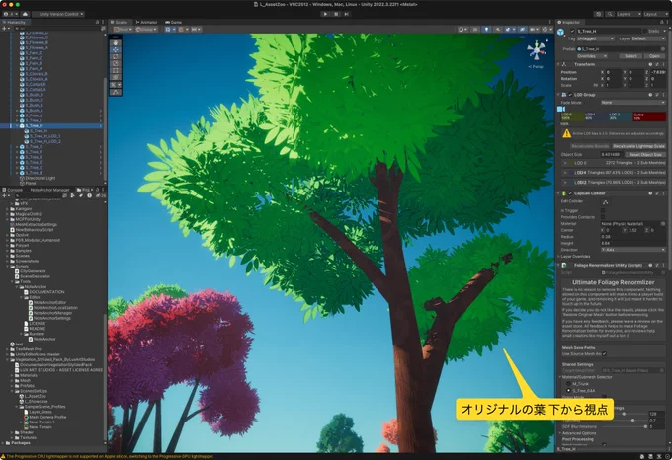Click the SDF Blur Iterations slider
672x460 pixels.
point(626,426)
